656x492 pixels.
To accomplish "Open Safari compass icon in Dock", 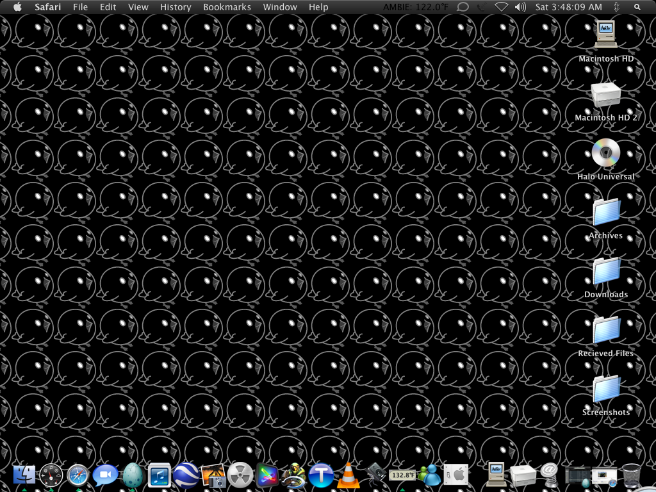I will 78,475.
